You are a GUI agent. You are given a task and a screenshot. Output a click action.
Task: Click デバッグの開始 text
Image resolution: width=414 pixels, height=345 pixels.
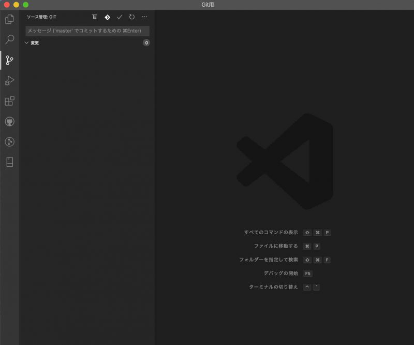pos(280,274)
